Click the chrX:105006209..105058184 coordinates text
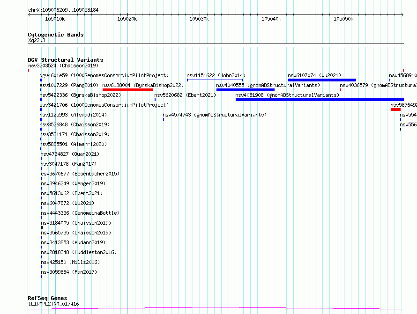417x314 pixels. pos(63,10)
